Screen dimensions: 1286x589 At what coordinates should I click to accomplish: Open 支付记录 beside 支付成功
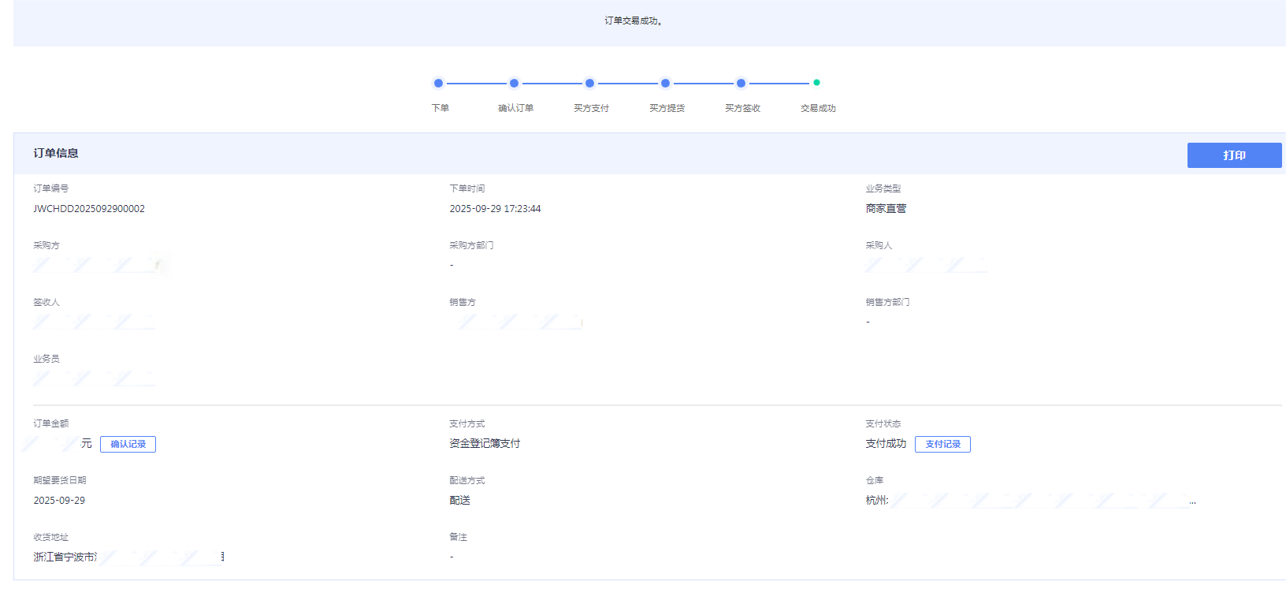942,444
